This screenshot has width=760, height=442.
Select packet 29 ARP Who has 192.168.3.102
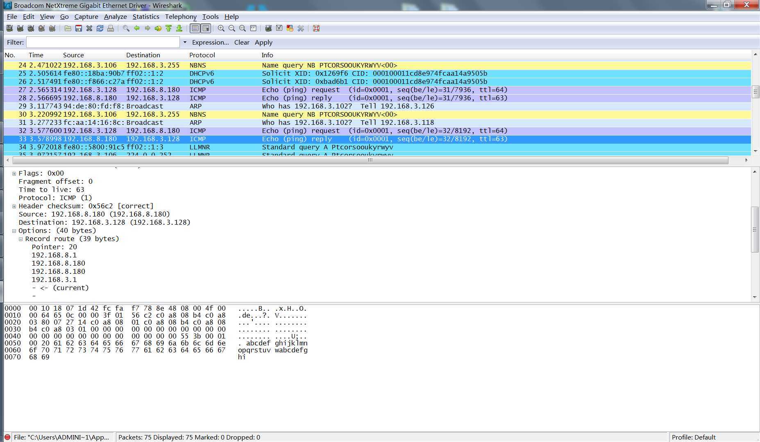click(x=377, y=106)
